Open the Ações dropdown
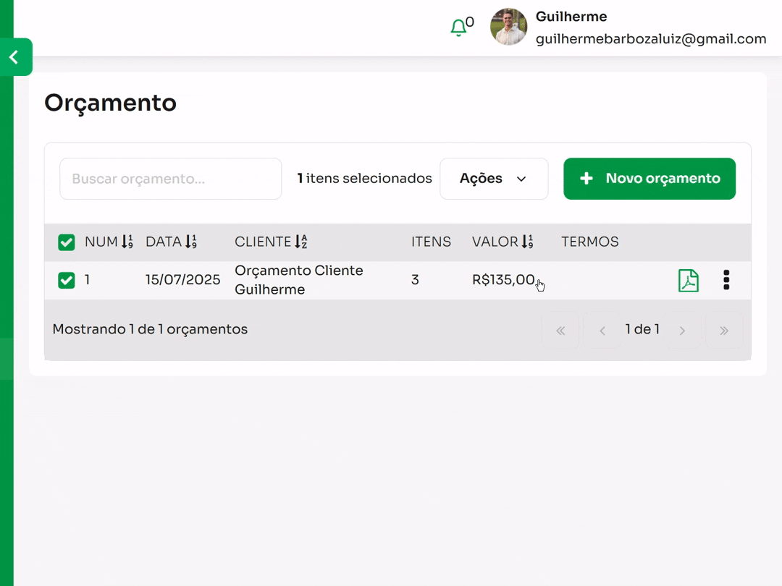The image size is (782, 586). 494,179
